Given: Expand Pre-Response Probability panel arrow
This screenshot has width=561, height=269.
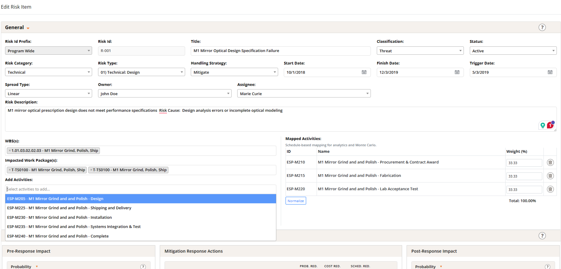Looking at the screenshot, I should (37, 267).
